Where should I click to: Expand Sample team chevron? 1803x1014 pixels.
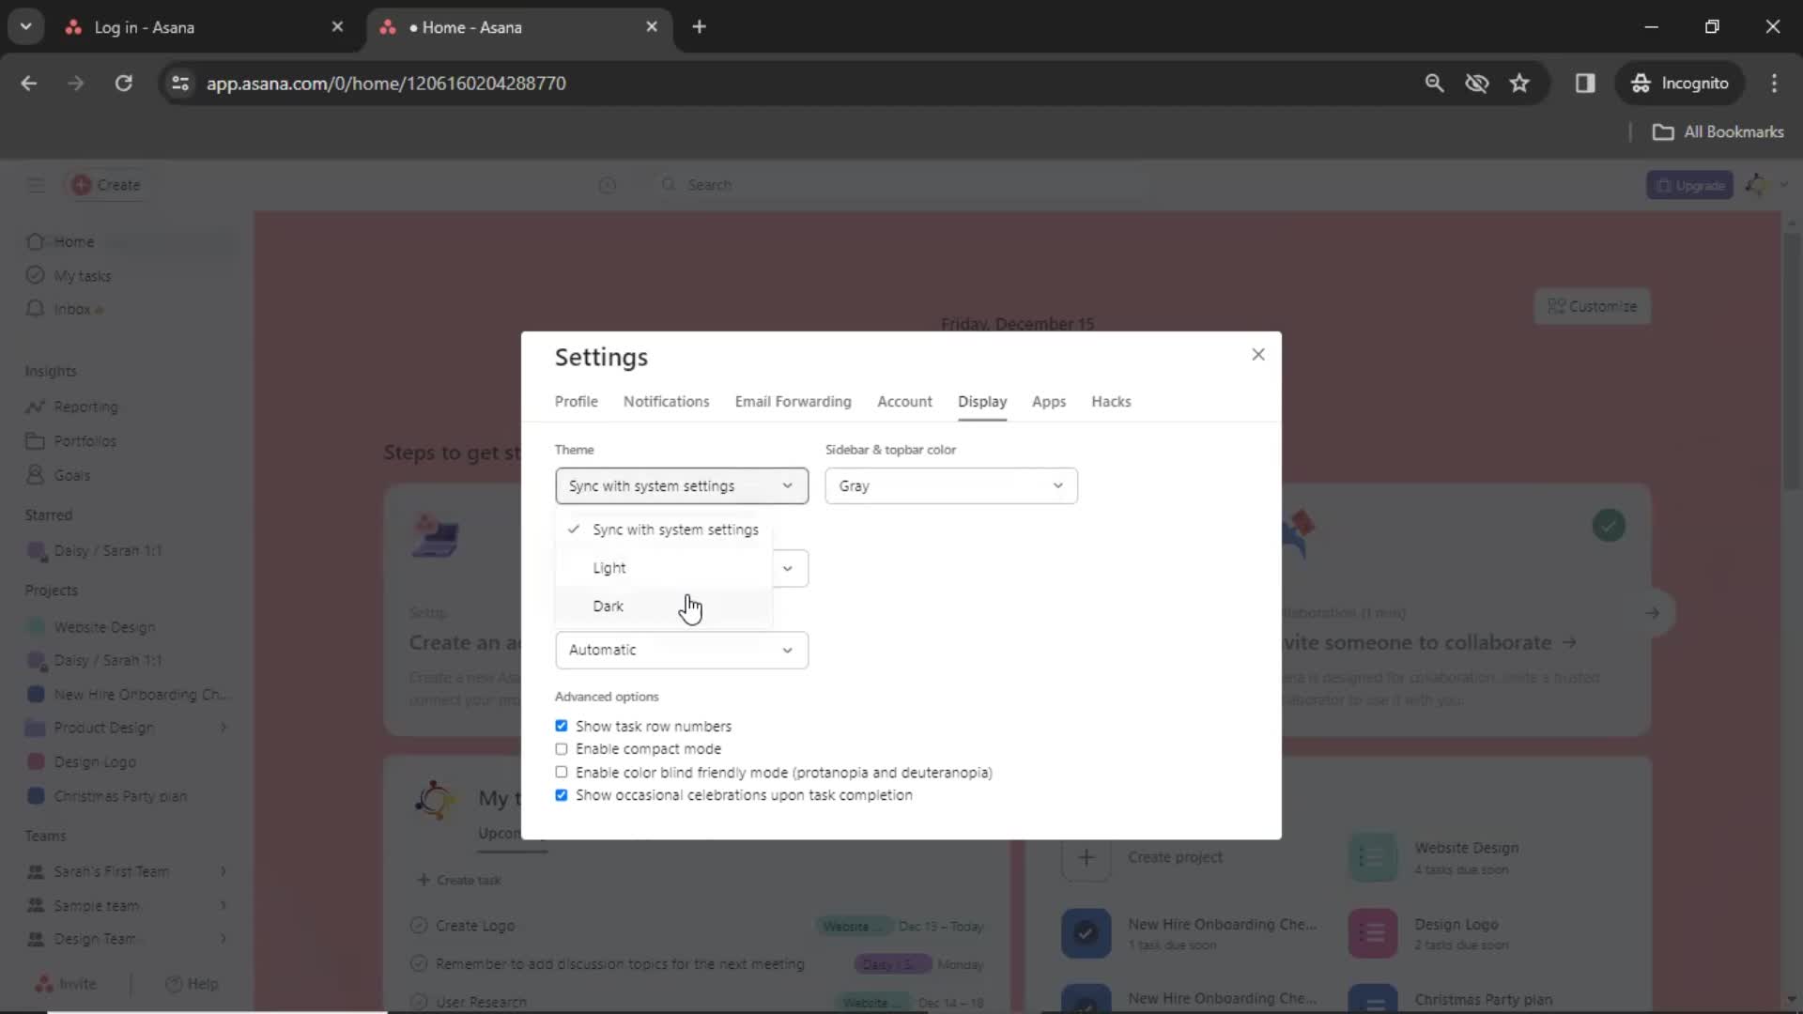tap(223, 905)
